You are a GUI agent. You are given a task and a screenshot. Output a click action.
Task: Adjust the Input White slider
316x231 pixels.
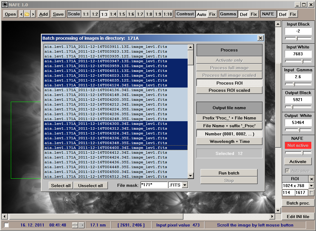click(302, 61)
